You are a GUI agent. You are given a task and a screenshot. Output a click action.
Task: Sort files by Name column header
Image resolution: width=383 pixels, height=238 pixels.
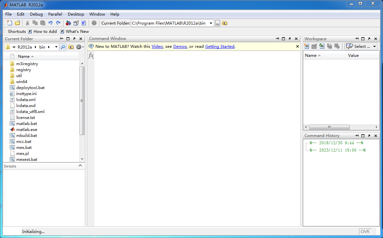point(48,57)
